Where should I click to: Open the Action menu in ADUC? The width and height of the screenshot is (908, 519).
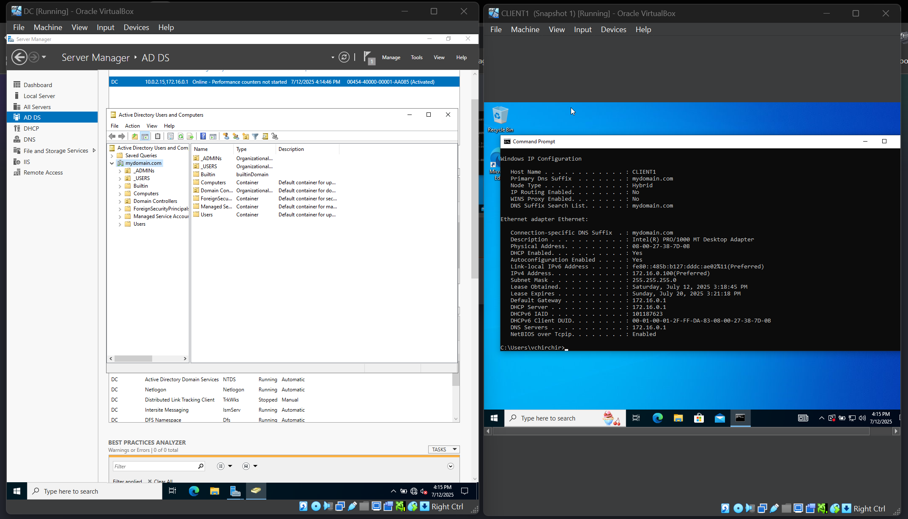point(132,126)
